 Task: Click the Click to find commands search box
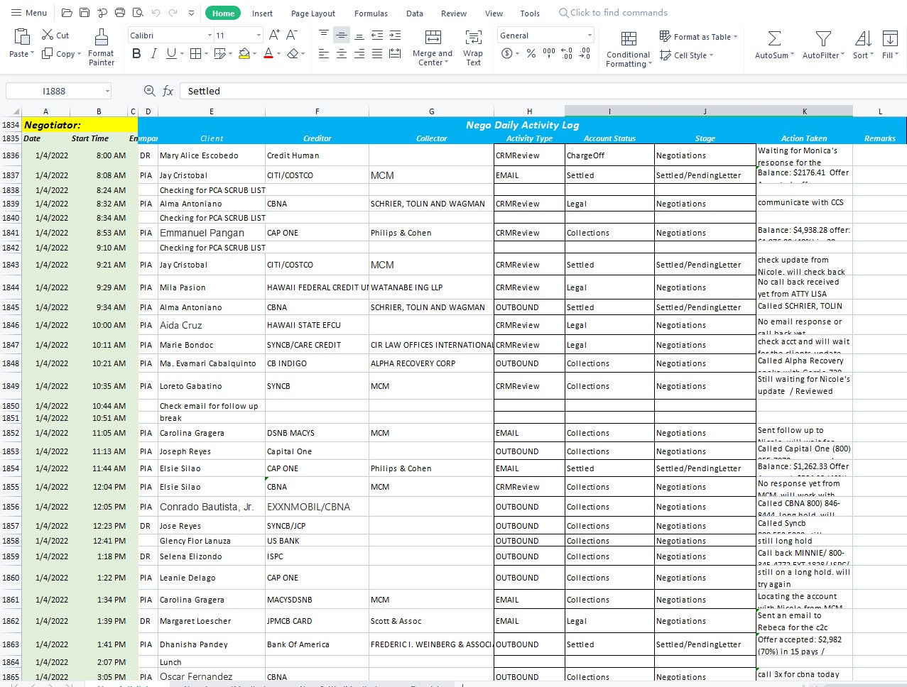613,13
